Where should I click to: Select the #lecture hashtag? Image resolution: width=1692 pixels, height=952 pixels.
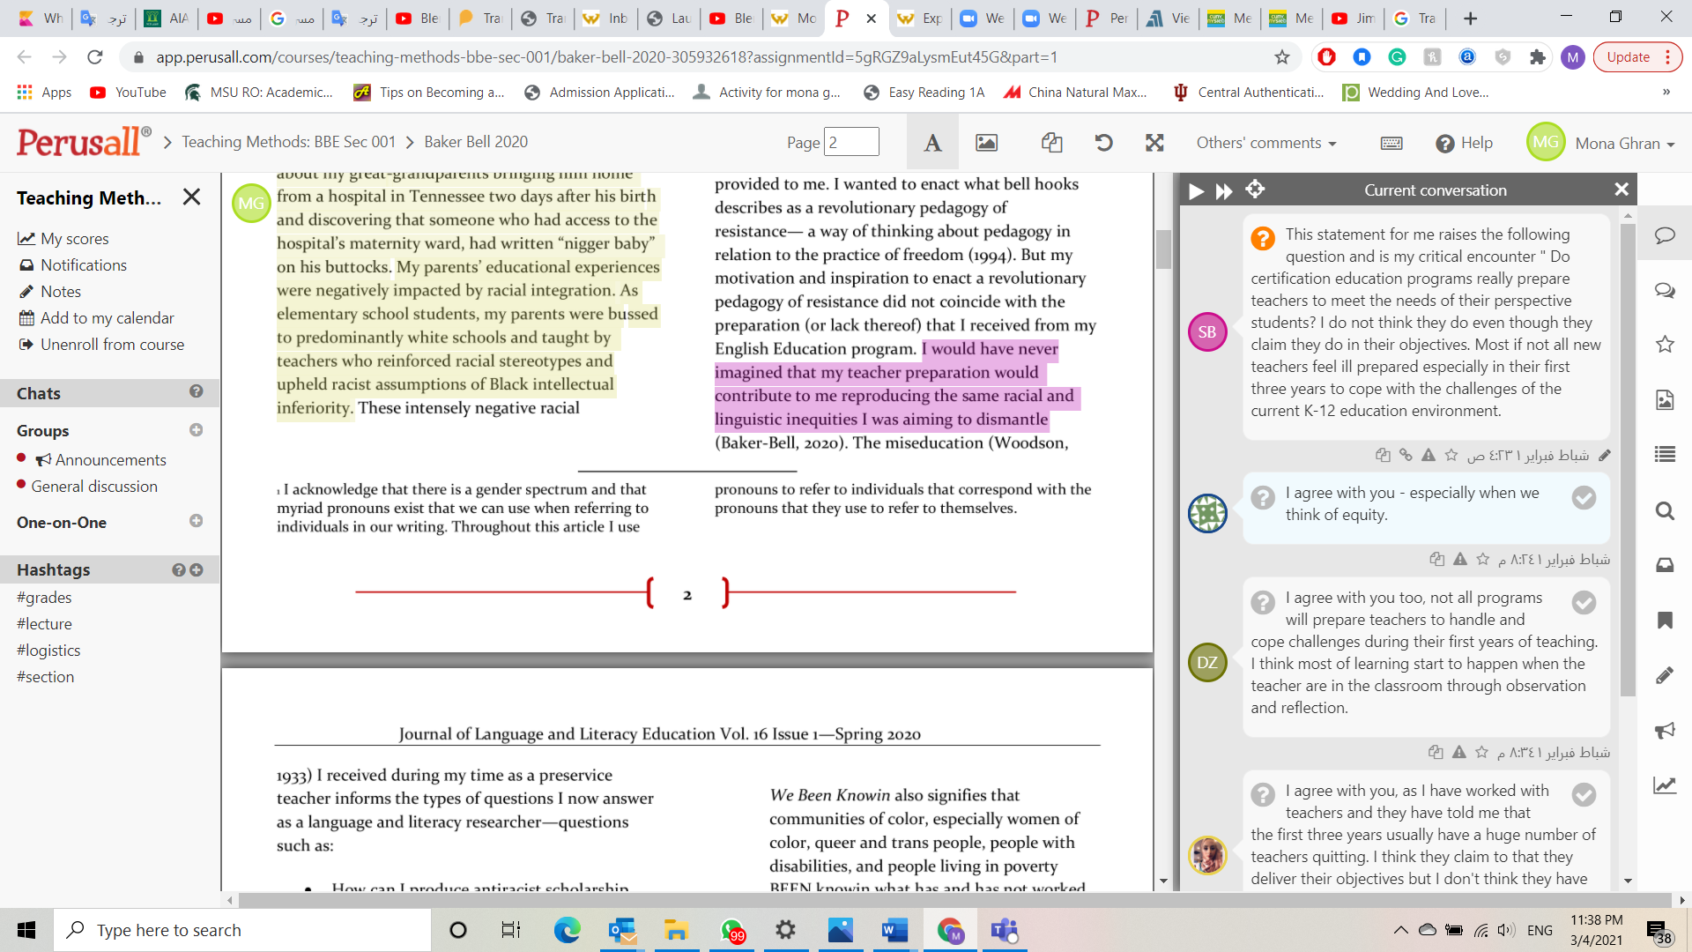click(x=44, y=624)
